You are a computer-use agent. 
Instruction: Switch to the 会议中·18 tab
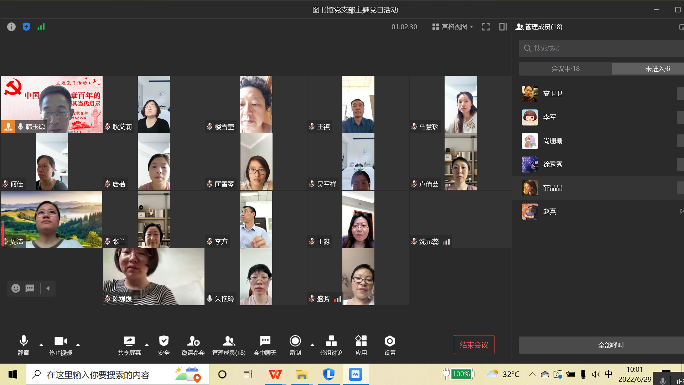tap(565, 69)
